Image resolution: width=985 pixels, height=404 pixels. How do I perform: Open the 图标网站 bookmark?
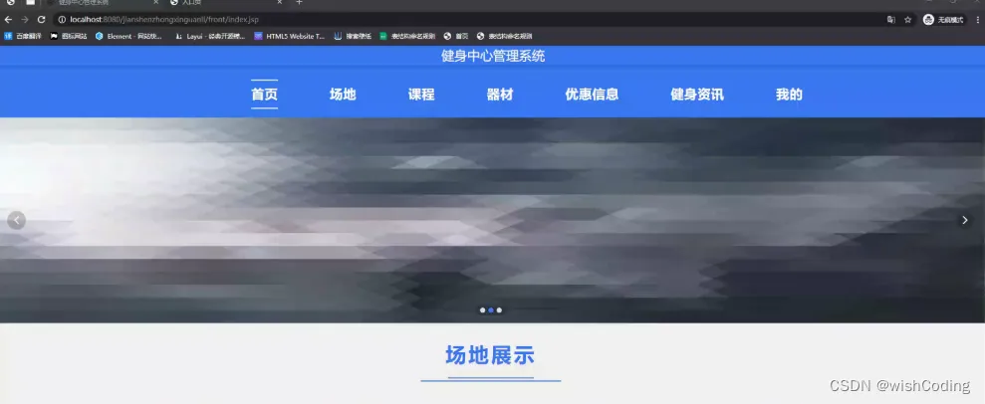pos(69,37)
